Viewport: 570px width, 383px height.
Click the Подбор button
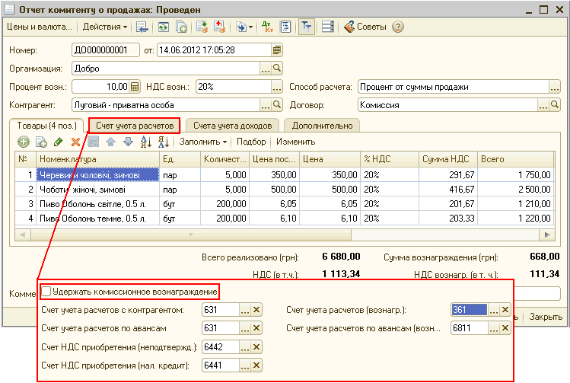click(251, 142)
